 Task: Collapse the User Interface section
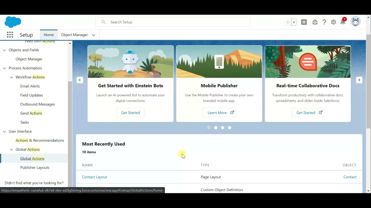pos(4,131)
